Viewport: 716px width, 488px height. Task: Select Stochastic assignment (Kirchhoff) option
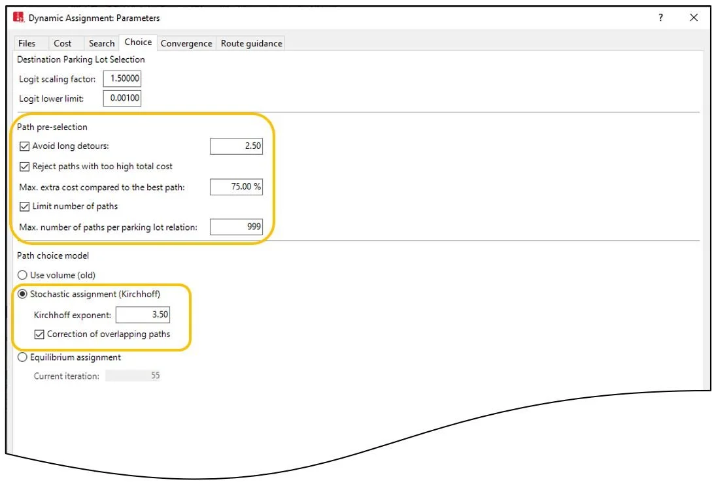[22, 294]
